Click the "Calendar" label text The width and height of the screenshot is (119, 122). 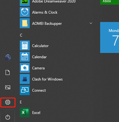39,57
